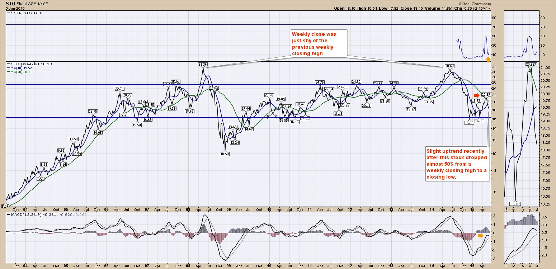Click the 15.54 price label

(x=137, y=125)
